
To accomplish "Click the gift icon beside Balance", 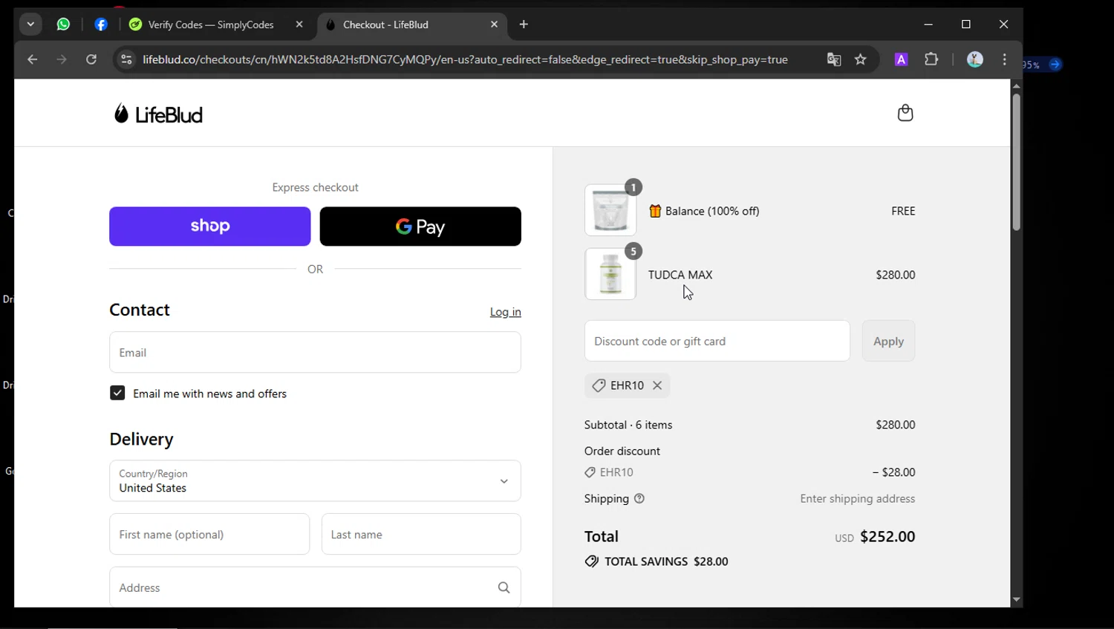I will (655, 211).
